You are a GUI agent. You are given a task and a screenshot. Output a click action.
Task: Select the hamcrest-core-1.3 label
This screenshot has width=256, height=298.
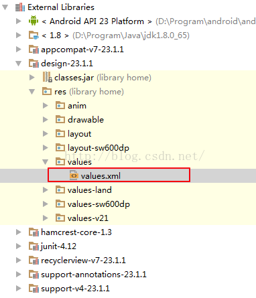[x=76, y=232]
